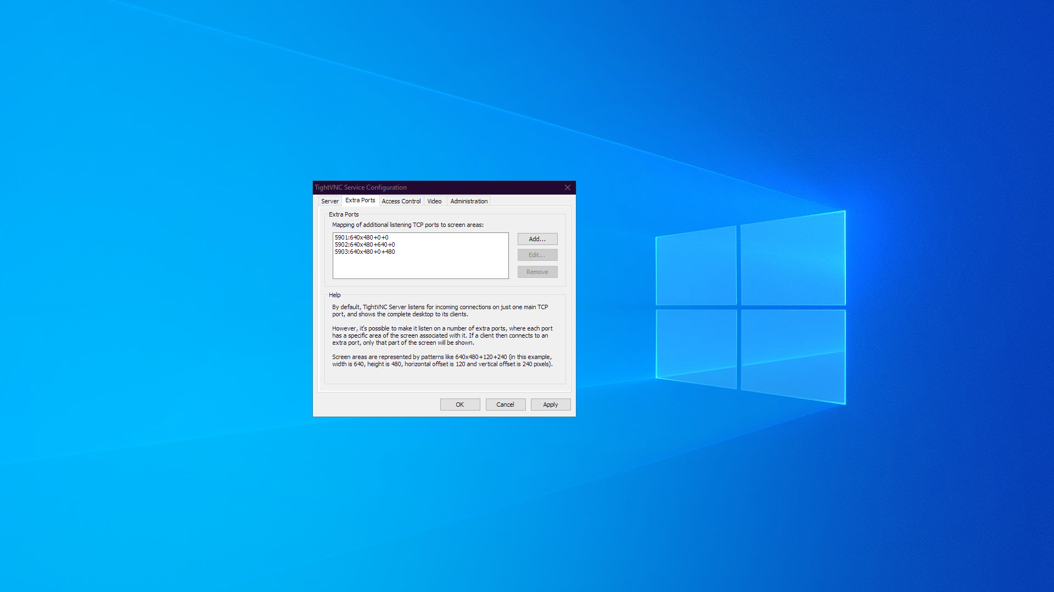Screen dimensions: 1054x592
Task: Go to the Video tab
Action: [x=435, y=201]
